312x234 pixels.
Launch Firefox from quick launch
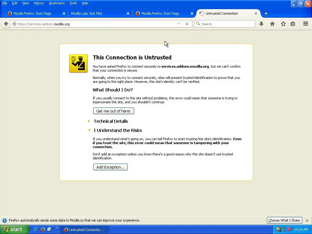(x=43, y=229)
